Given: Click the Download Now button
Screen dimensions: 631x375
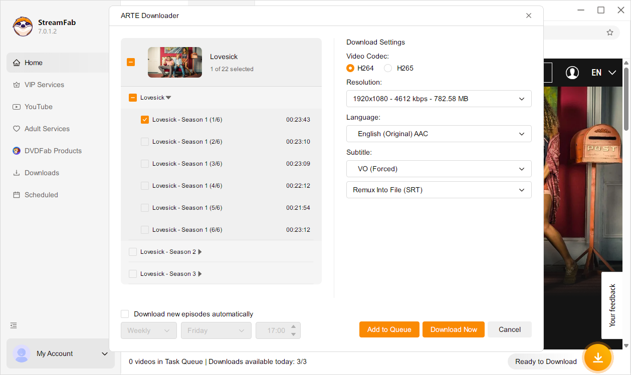Looking at the screenshot, I should pos(453,329).
